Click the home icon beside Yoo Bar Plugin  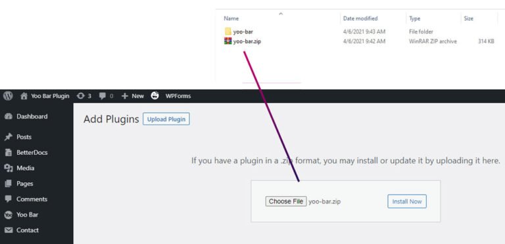[24, 96]
